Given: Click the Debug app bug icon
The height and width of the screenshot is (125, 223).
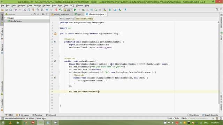Looking at the screenshot, I should click(83, 10).
